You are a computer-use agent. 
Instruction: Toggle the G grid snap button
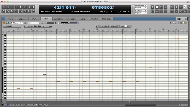pyautogui.click(x=170, y=23)
